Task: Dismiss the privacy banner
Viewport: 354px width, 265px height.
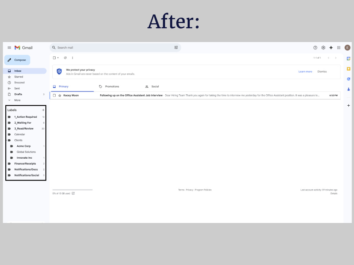Action: (322, 72)
